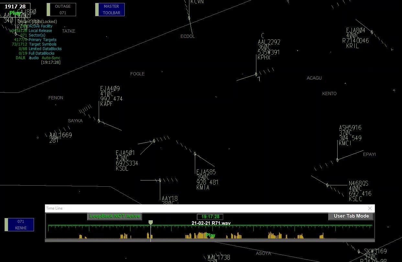This screenshot has width=402, height=262.
Task: Click the 071 KENHI sector button
Action: pos(19,225)
